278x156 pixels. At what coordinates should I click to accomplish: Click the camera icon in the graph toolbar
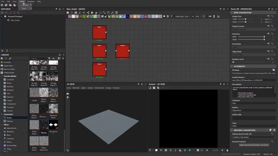(x=76, y=13)
